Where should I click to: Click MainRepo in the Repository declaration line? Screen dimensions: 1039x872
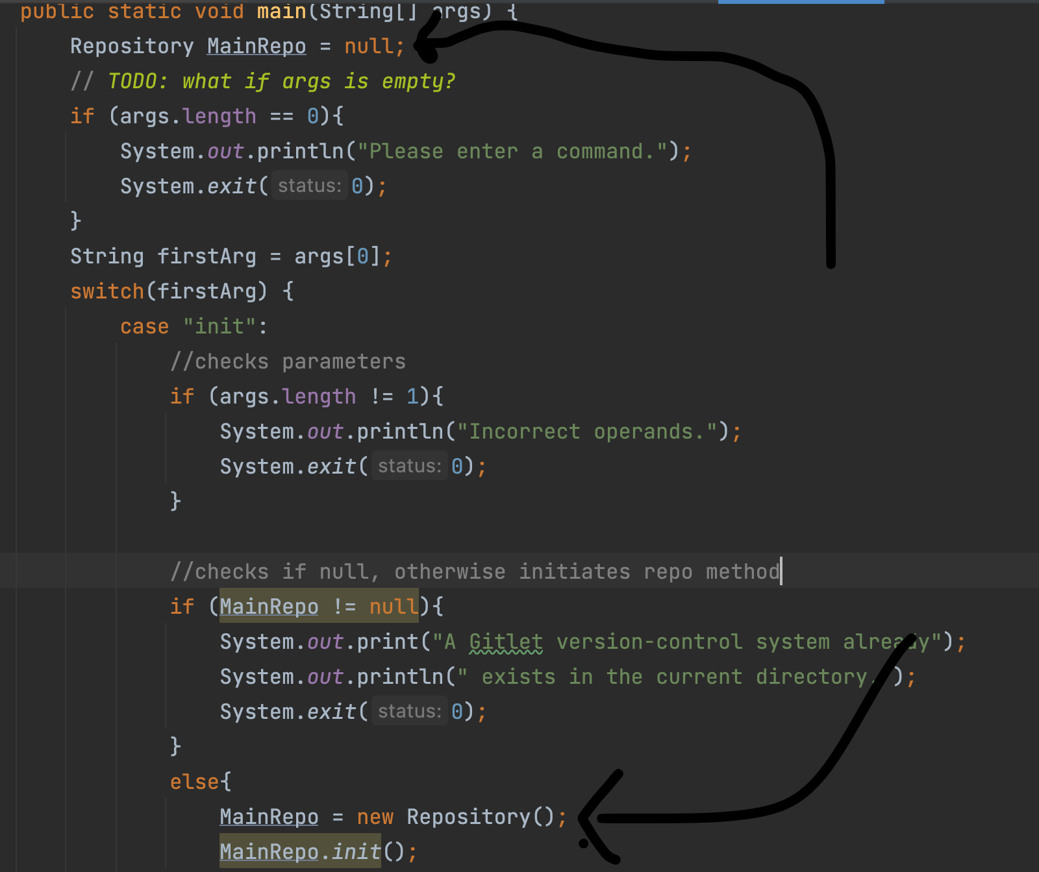point(257,46)
